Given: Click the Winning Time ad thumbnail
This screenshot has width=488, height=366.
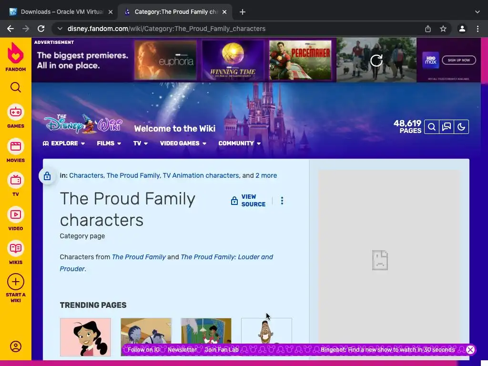Looking at the screenshot, I should tap(233, 60).
